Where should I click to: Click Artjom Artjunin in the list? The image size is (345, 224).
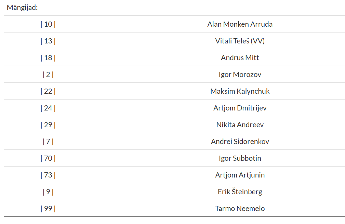tap(240, 175)
